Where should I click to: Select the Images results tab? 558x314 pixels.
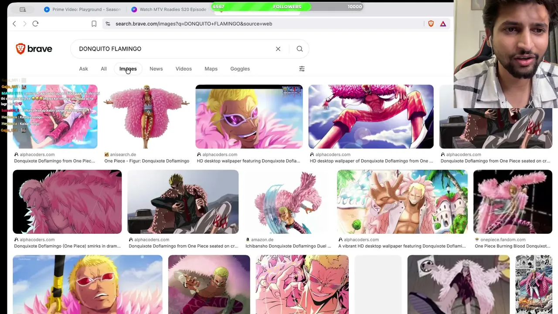pos(128,68)
